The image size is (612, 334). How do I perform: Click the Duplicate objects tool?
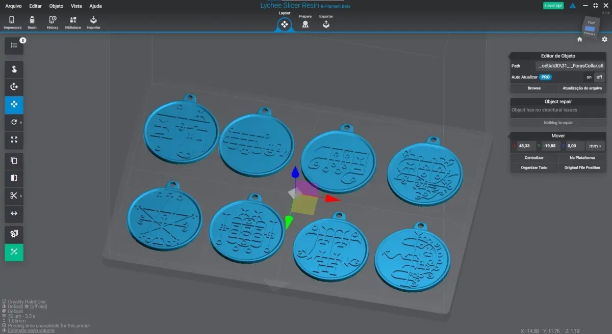pyautogui.click(x=14, y=160)
